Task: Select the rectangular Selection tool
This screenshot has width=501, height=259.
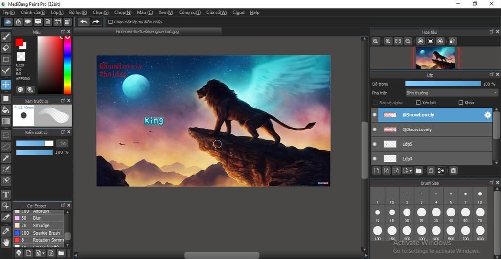Action: click(6, 135)
